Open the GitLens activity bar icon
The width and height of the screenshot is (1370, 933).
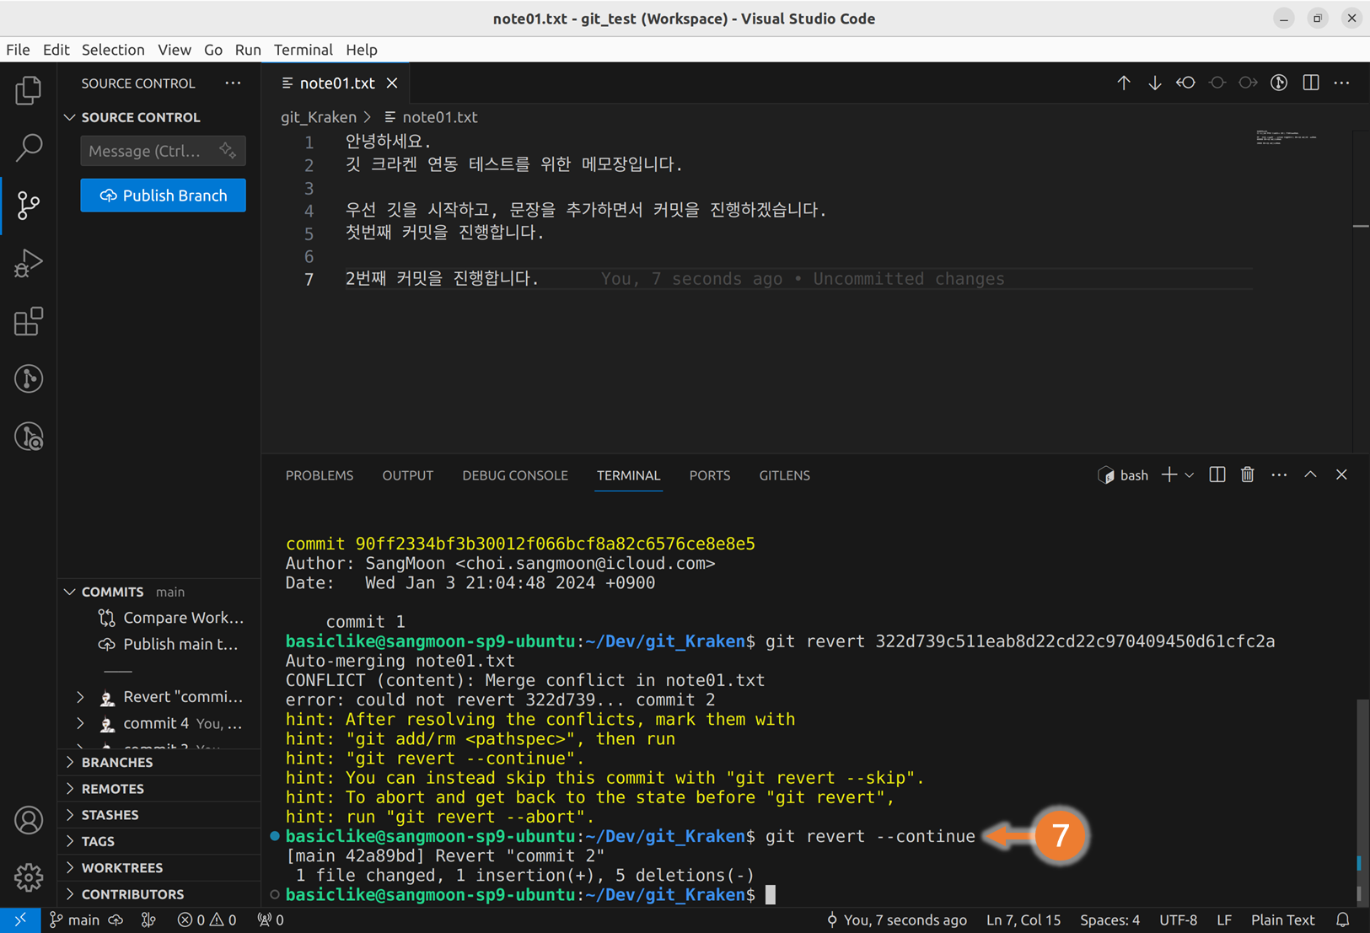click(x=29, y=378)
